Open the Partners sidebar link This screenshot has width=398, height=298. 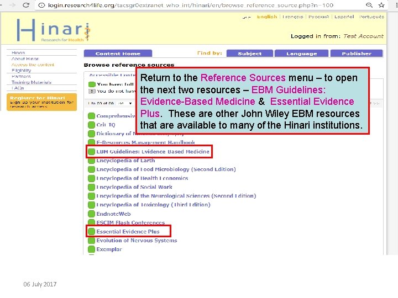(21, 76)
